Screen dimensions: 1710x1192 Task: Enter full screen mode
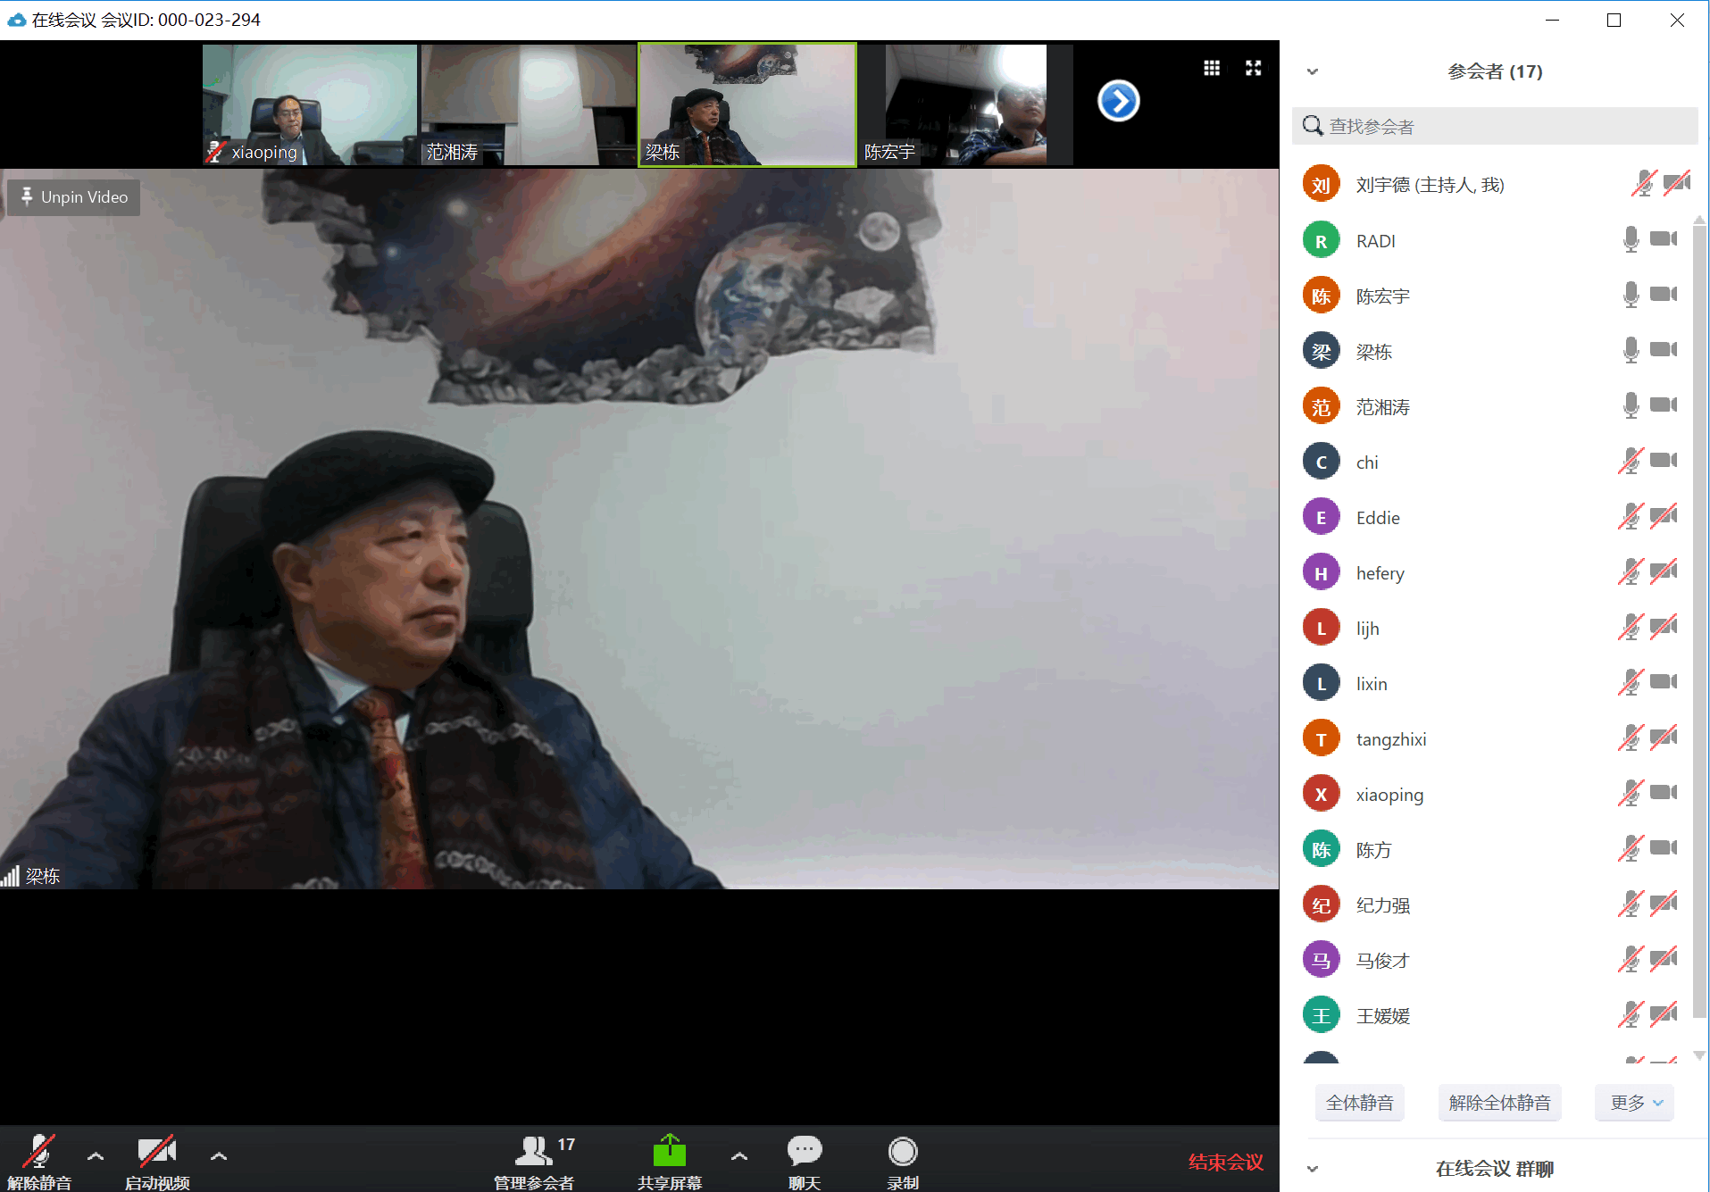click(1253, 68)
